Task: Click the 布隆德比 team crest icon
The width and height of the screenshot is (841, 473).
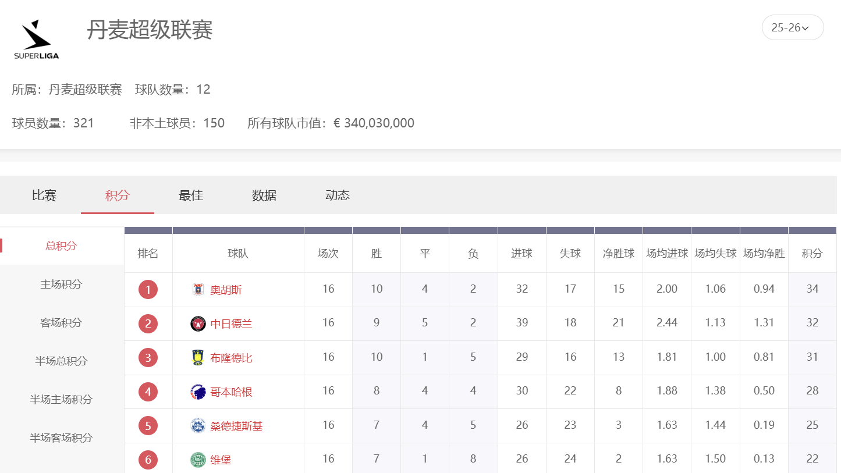Action: click(x=198, y=358)
